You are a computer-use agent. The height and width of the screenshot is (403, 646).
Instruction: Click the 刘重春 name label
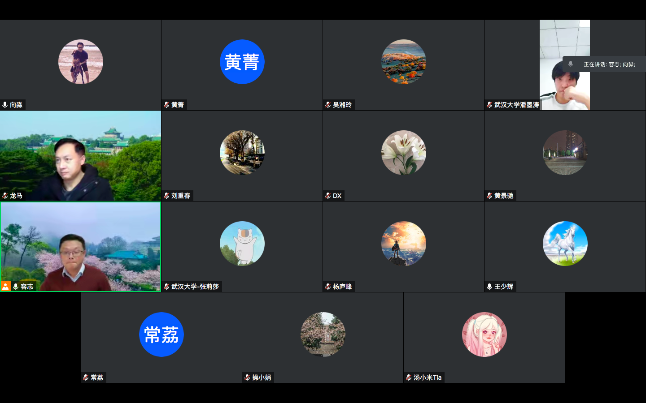point(181,196)
